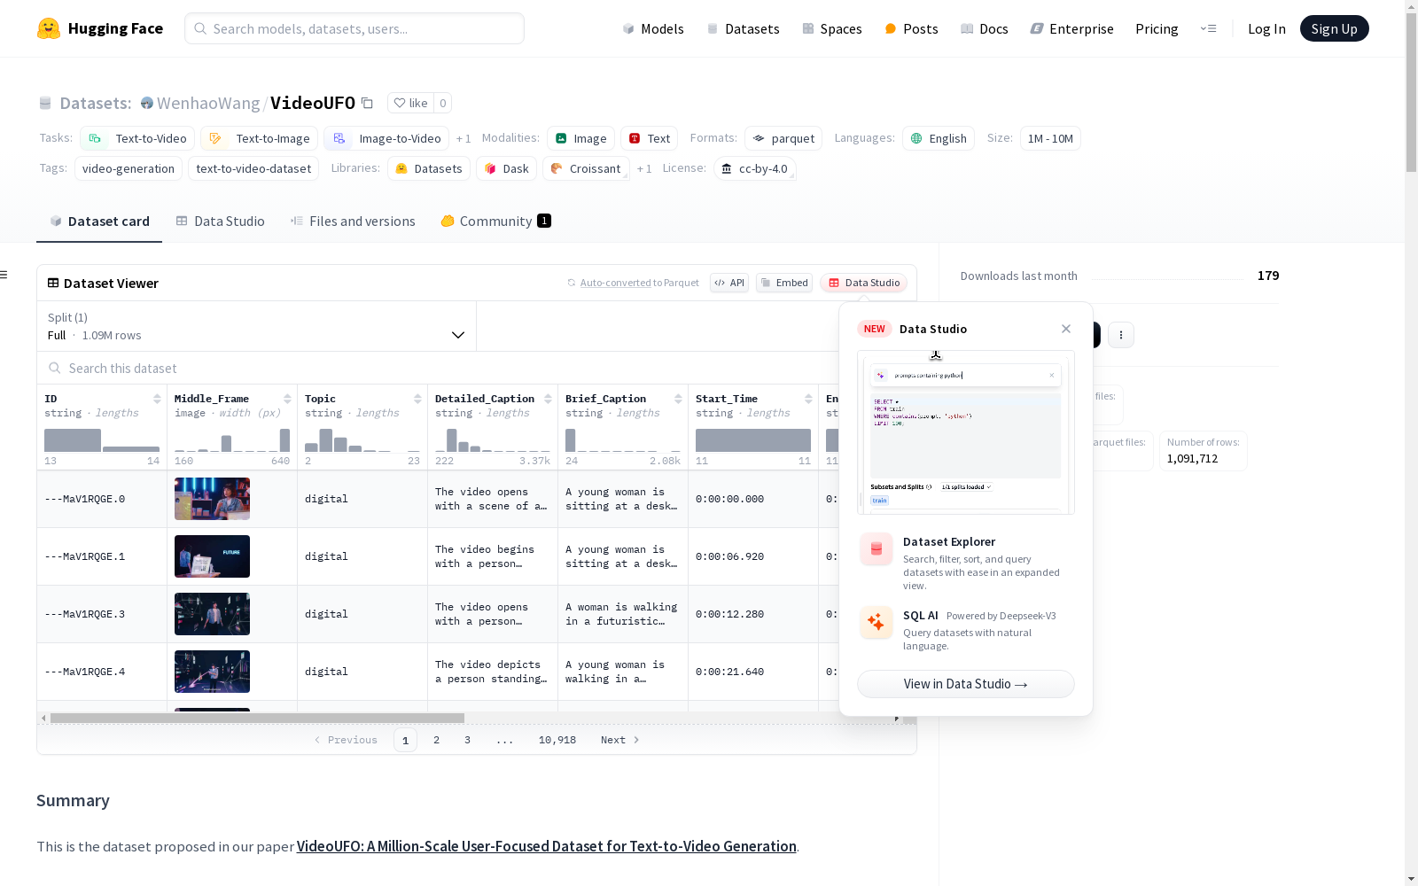Open the three-dot options menu
This screenshot has width=1418, height=886.
pos(1121,335)
